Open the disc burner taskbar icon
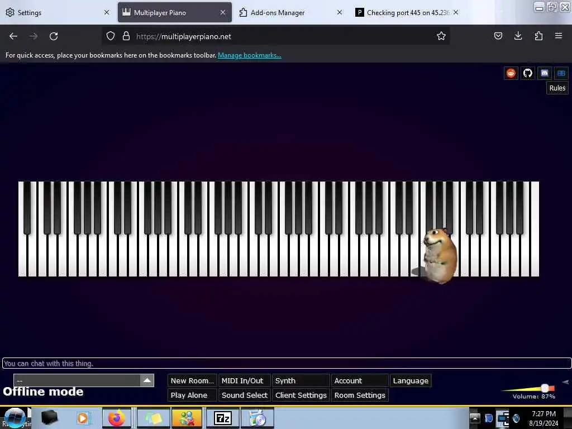This screenshot has height=429, width=572. pos(257,418)
